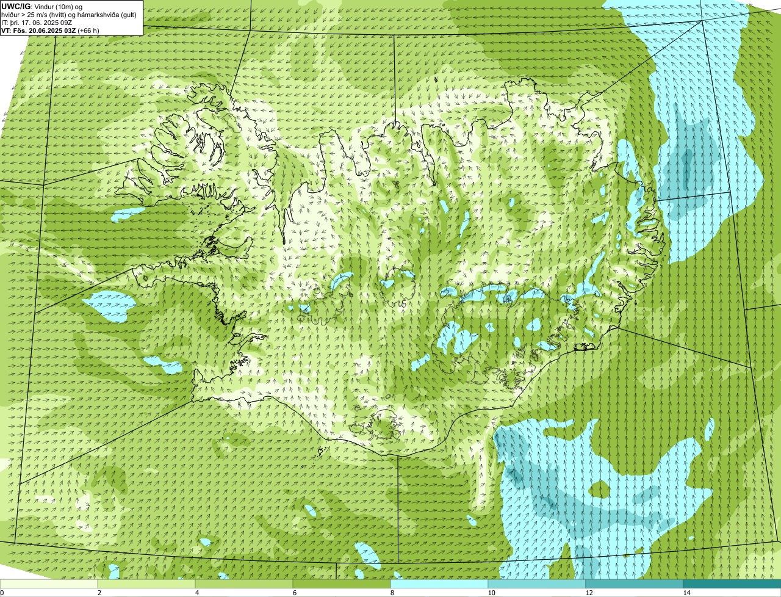
Task: Click the 4–6 m/s green legend swatch
Action: [244, 584]
